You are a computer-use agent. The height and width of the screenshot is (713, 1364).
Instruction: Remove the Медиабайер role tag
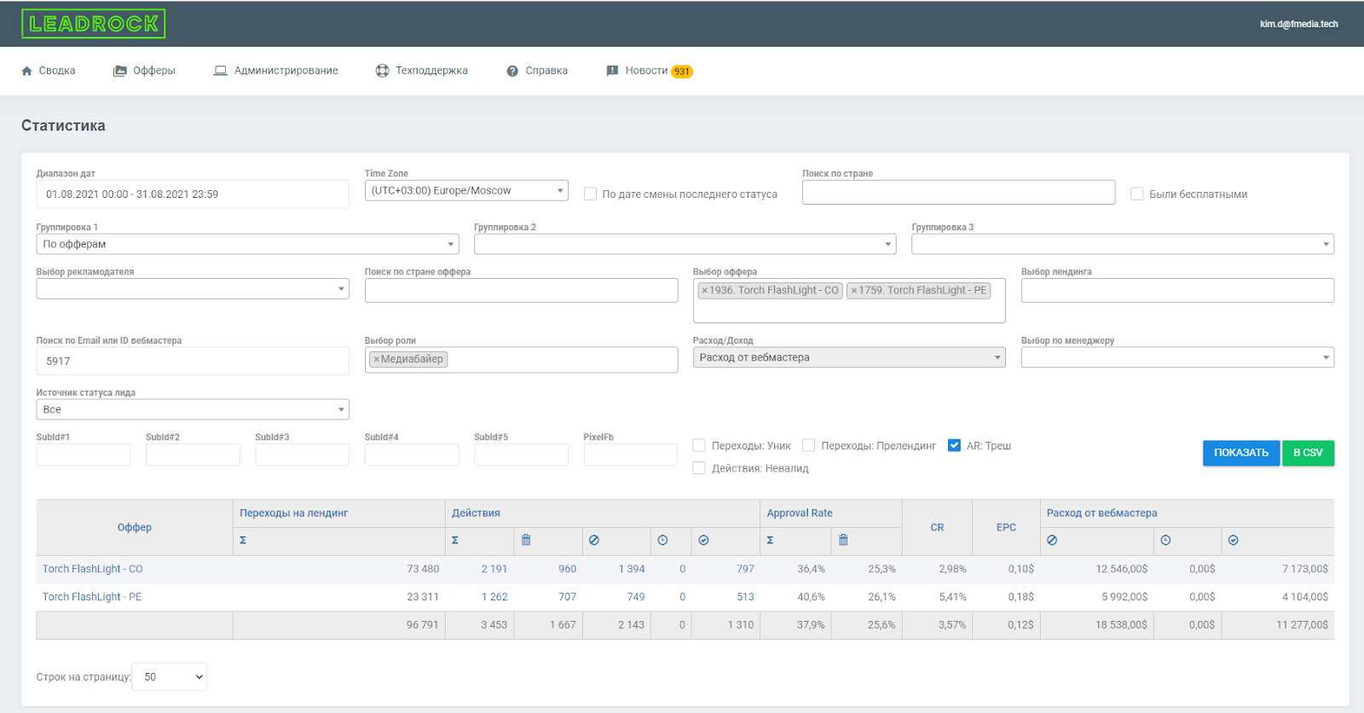[x=376, y=360]
